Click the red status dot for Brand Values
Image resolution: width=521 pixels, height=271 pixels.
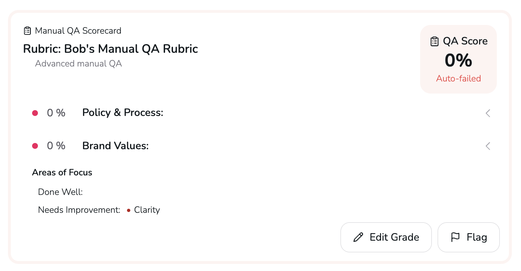tap(35, 146)
